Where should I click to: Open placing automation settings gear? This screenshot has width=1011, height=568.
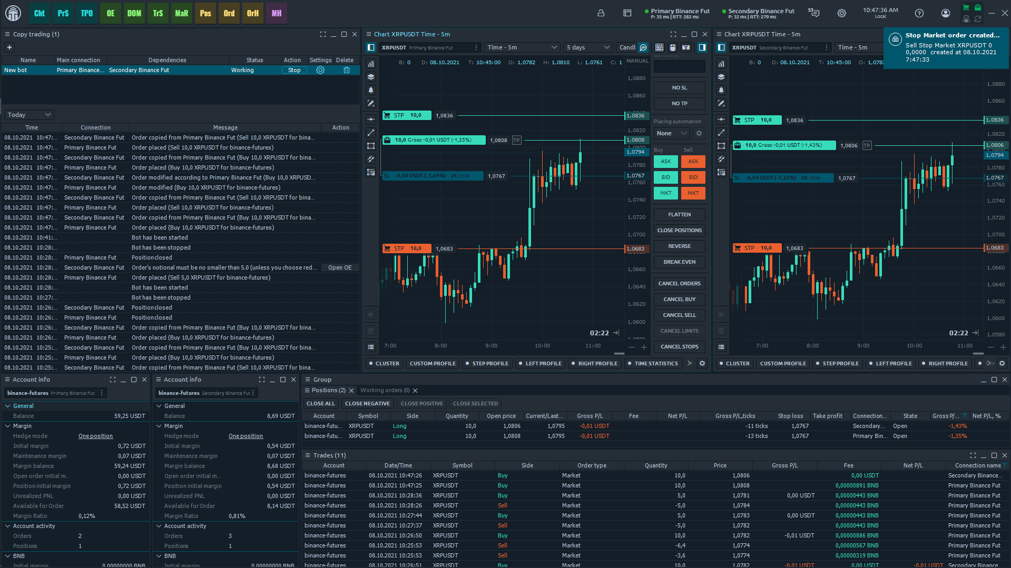[699, 133]
